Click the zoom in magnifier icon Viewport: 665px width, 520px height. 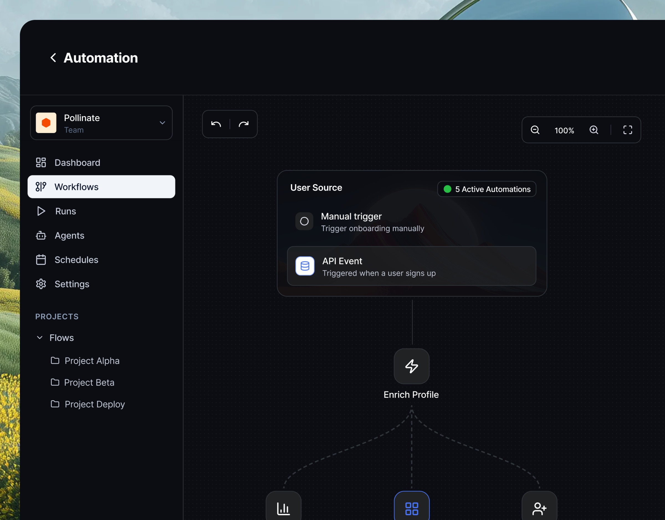[x=594, y=130]
